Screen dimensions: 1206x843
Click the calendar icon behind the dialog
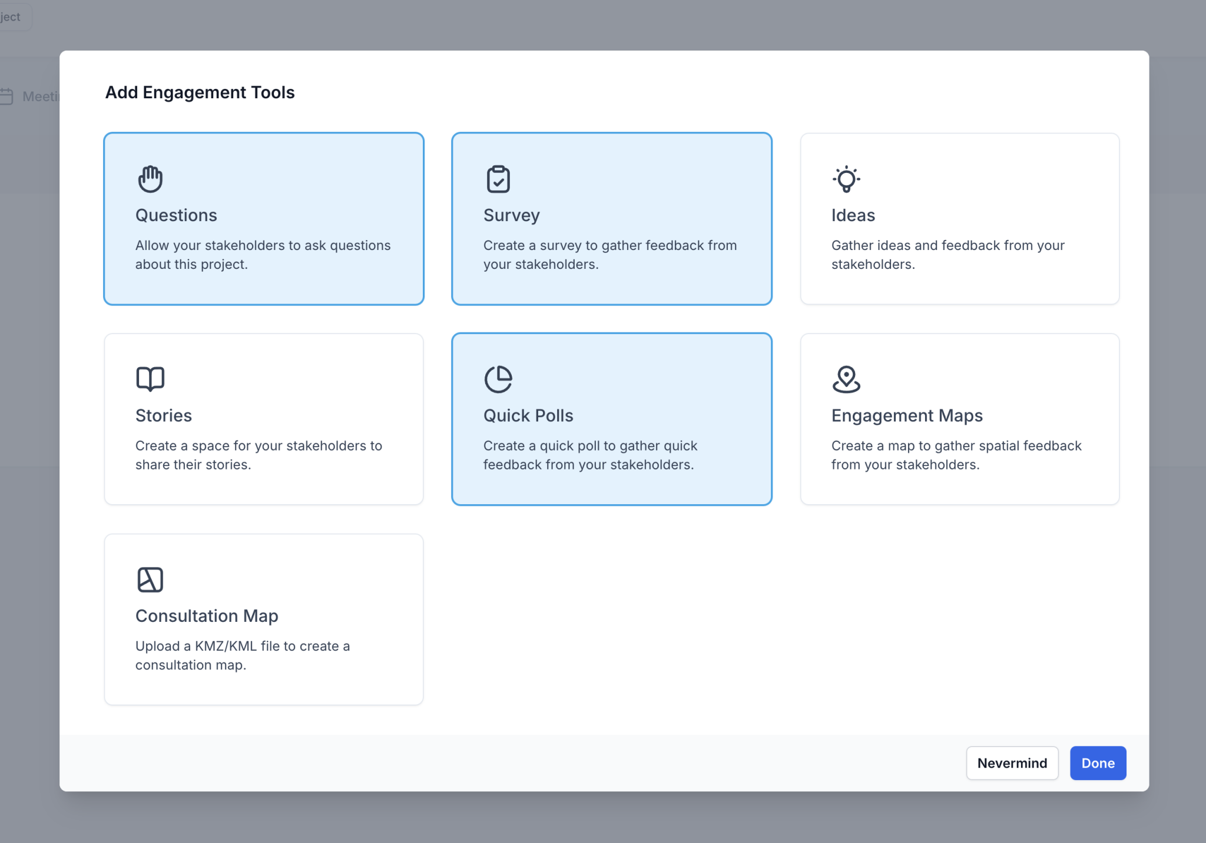pos(6,96)
